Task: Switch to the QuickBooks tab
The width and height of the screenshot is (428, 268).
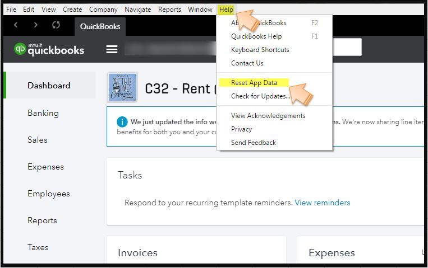Action: (100, 26)
